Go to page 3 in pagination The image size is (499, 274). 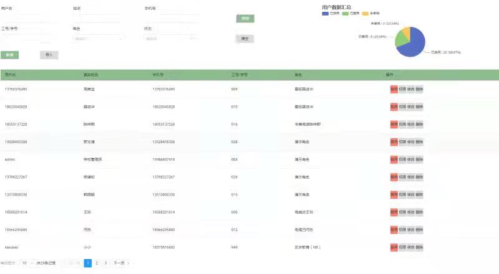[106, 263]
